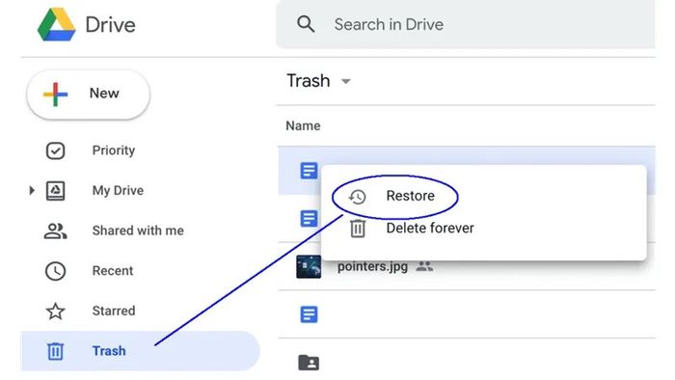Choose Delete forever from context menu
The image size is (675, 380).
(430, 228)
